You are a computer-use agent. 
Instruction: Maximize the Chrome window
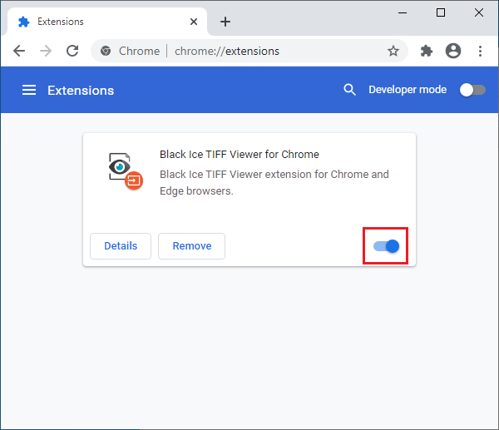coord(441,12)
